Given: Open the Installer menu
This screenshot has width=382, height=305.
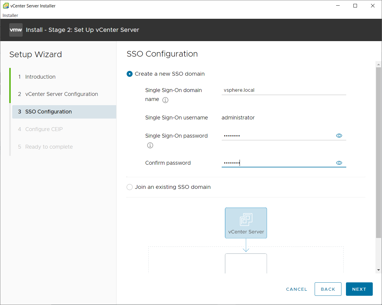Looking at the screenshot, I should [x=10, y=15].
